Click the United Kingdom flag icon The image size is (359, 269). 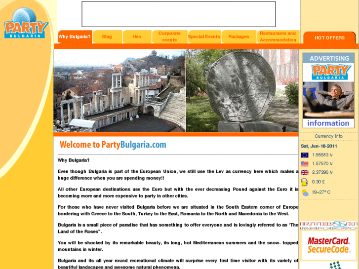tap(304, 172)
